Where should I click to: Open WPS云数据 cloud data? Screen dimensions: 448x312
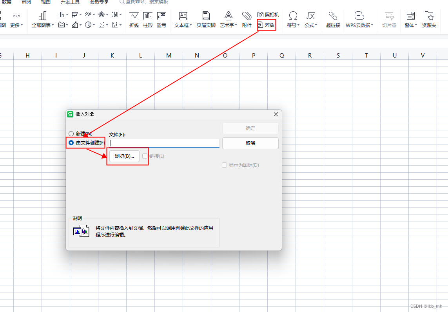[x=359, y=20]
